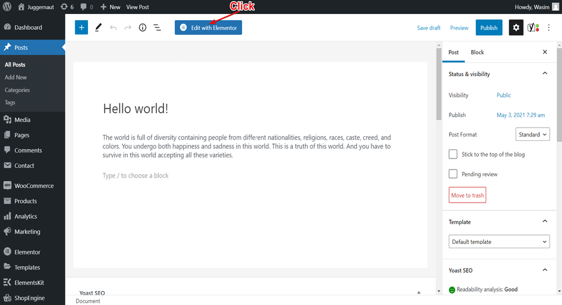This screenshot has width=562, height=305.
Task: Click the post paragraph about world diversity
Action: click(246, 146)
